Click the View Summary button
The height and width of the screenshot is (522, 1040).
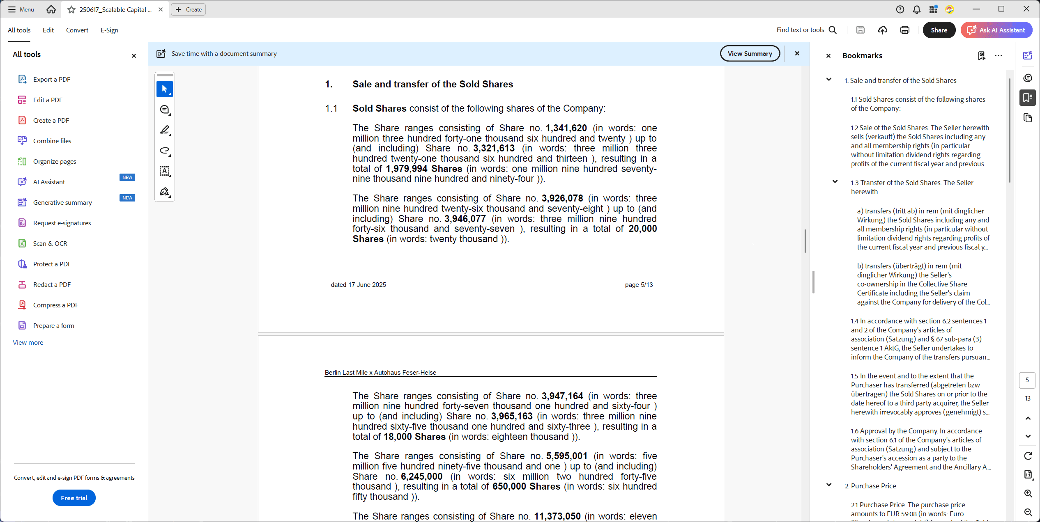pyautogui.click(x=750, y=53)
